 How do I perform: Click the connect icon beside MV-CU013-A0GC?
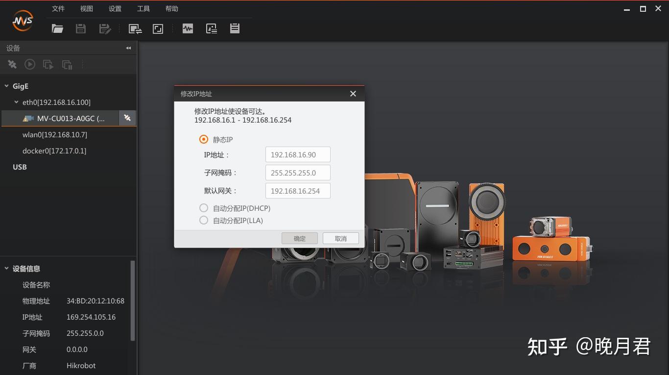(128, 118)
